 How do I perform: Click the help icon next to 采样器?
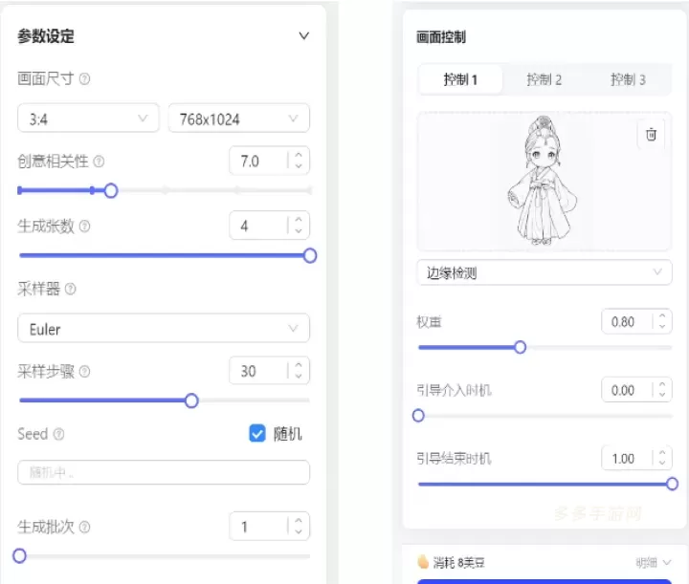coord(70,289)
